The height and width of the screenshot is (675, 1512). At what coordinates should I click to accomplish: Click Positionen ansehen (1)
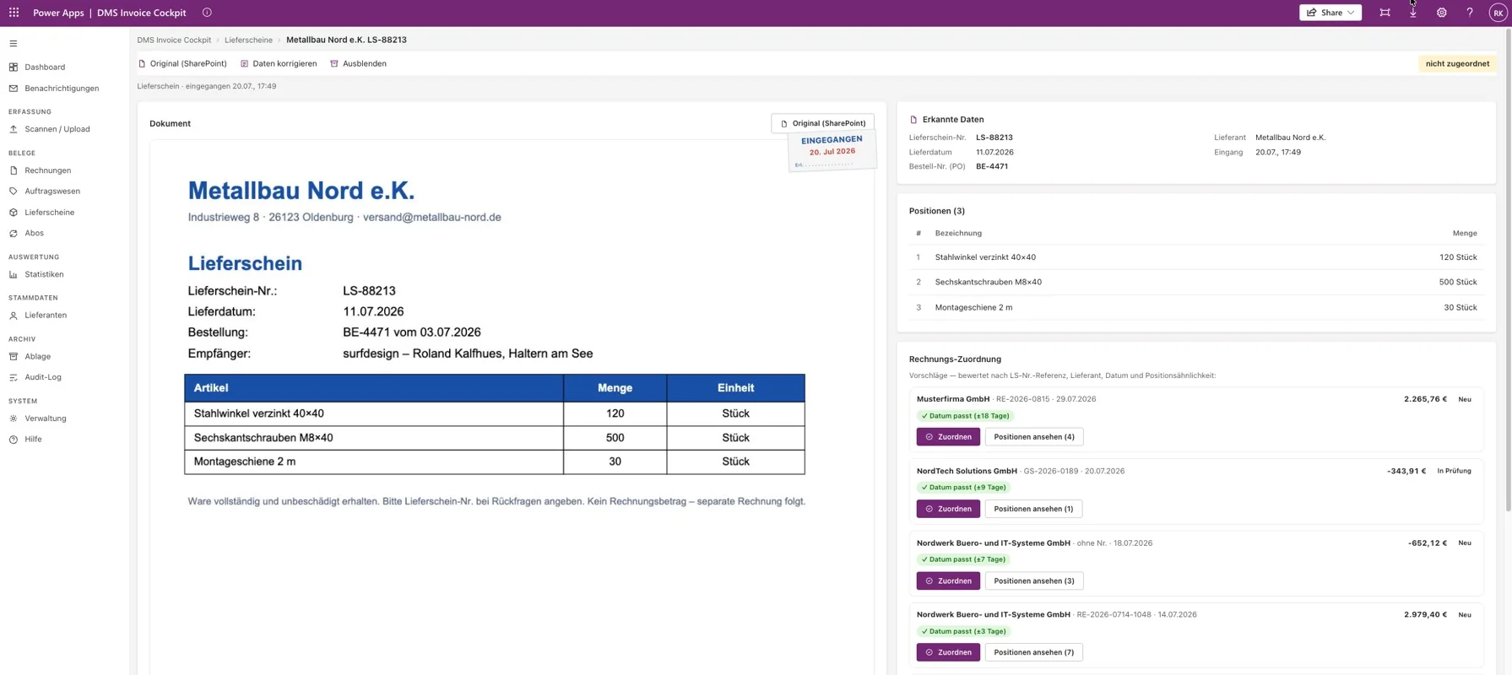click(1033, 509)
